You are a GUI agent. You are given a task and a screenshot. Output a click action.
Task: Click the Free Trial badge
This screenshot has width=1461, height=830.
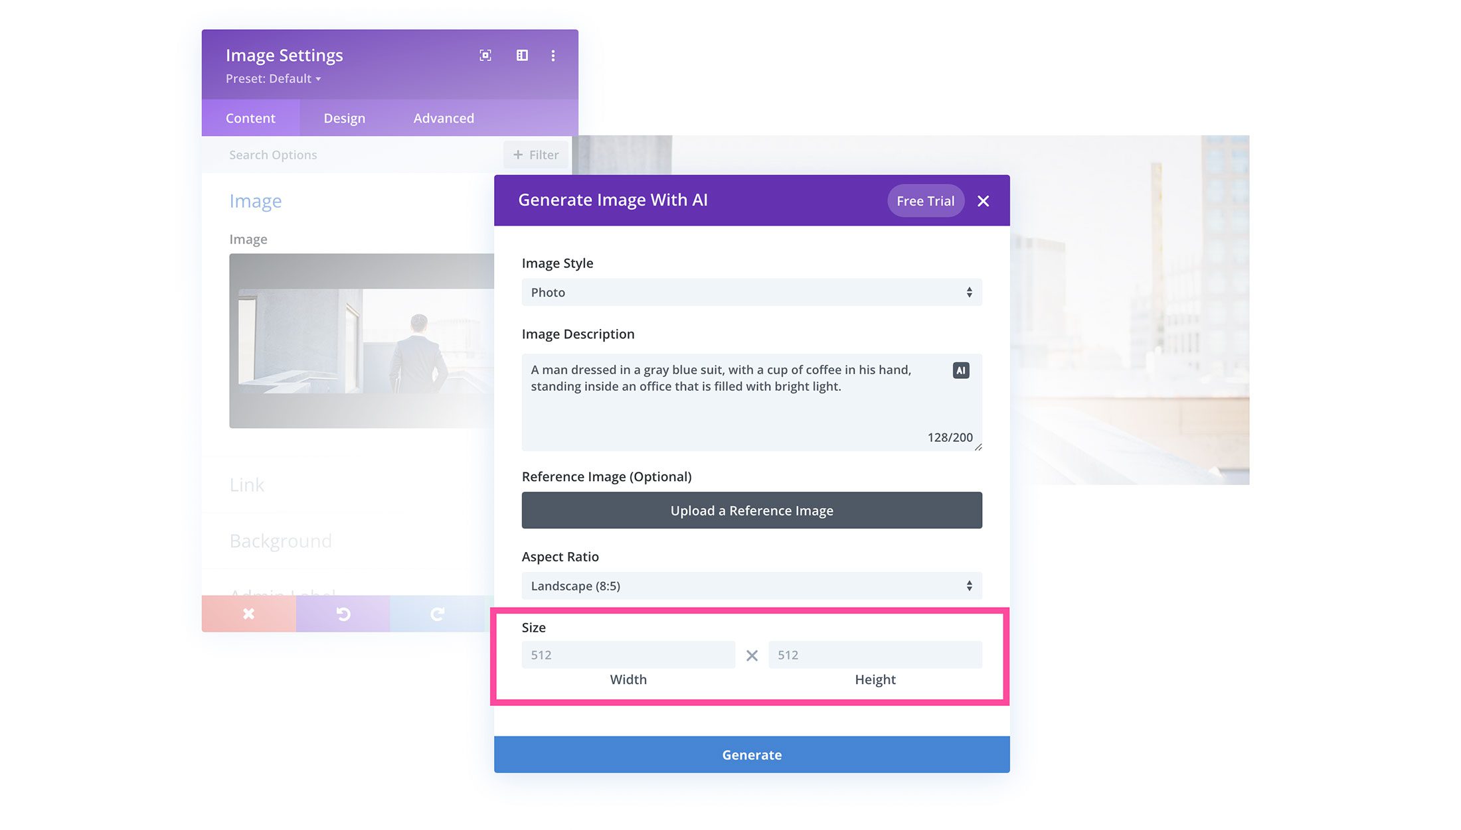click(924, 200)
